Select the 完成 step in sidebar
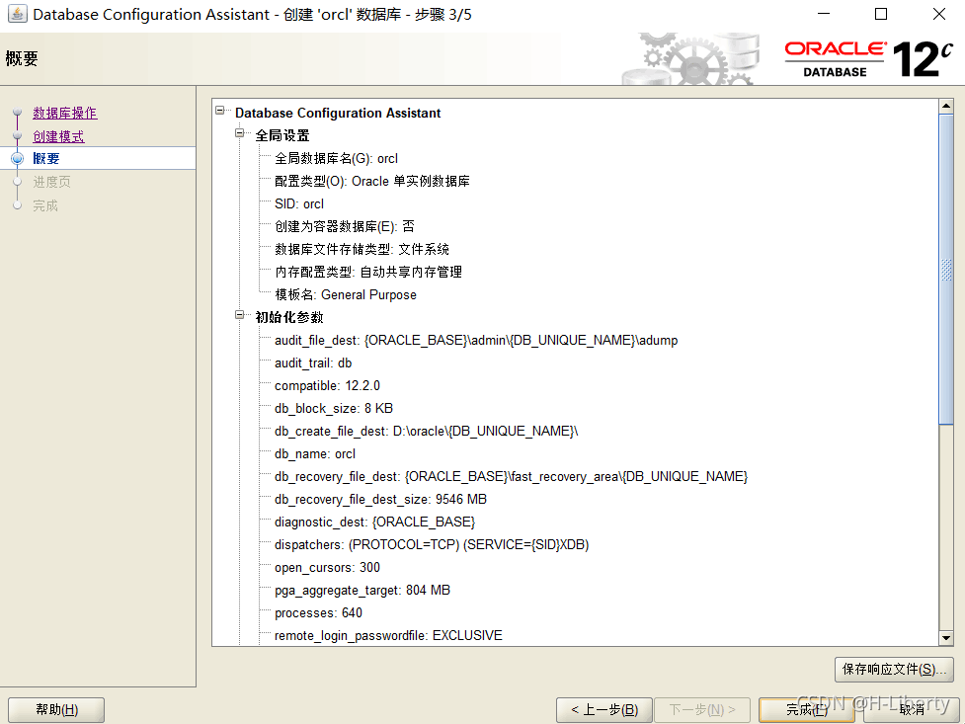Viewport: 965px width, 724px height. 45,205
